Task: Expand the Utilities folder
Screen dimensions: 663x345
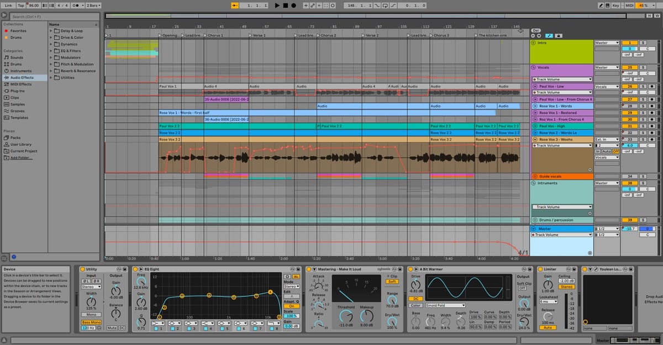Action: coord(51,77)
